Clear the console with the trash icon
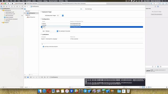168x94 pixels. (140, 87)
